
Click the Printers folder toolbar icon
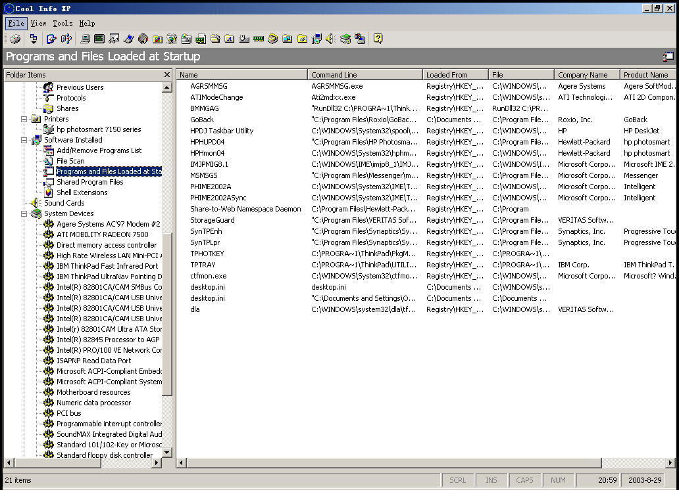tap(302, 39)
